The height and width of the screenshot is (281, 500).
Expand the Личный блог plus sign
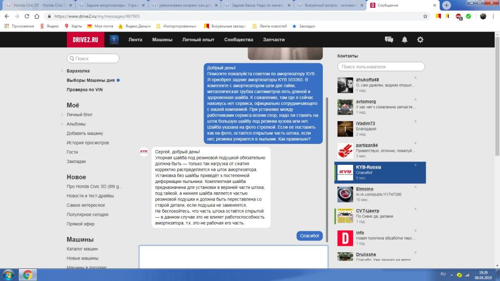tap(62, 115)
